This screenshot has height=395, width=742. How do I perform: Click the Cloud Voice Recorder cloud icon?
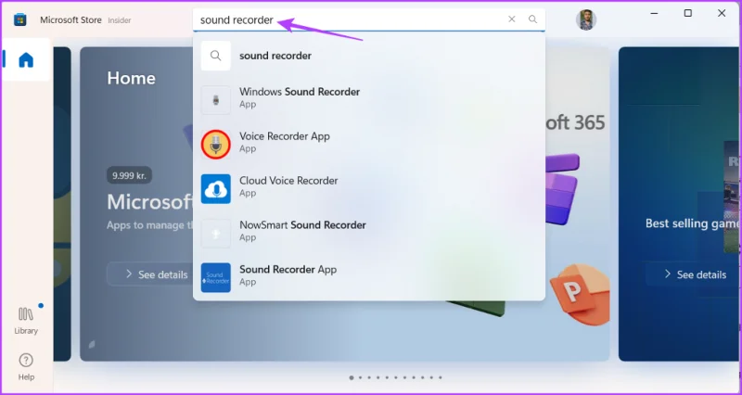(x=216, y=189)
